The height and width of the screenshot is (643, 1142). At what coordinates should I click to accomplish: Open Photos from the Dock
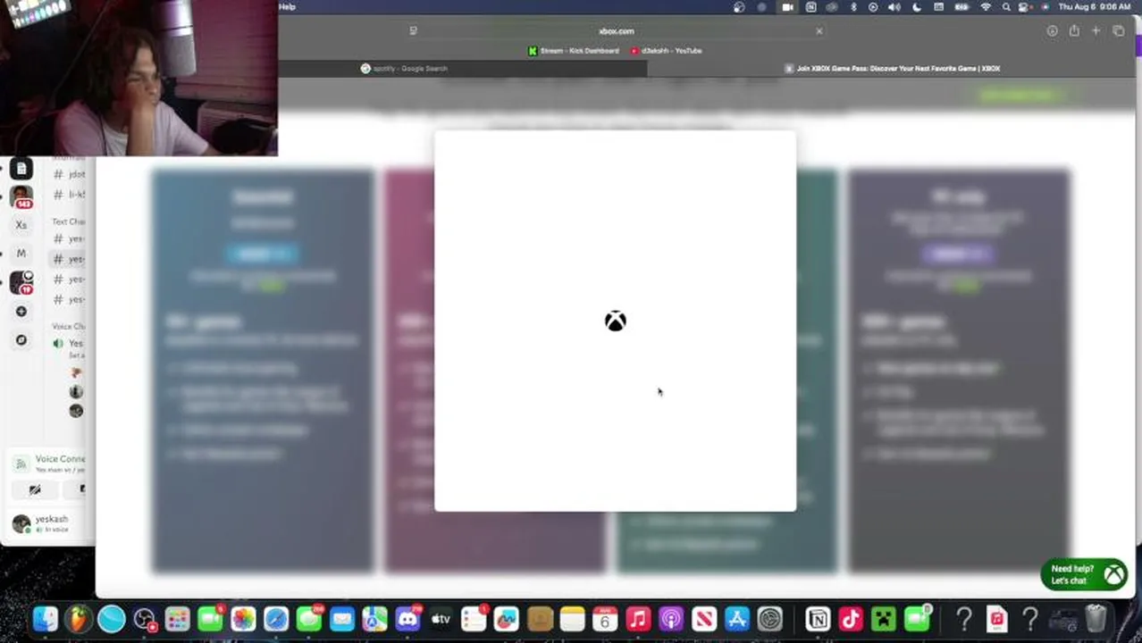[243, 619]
